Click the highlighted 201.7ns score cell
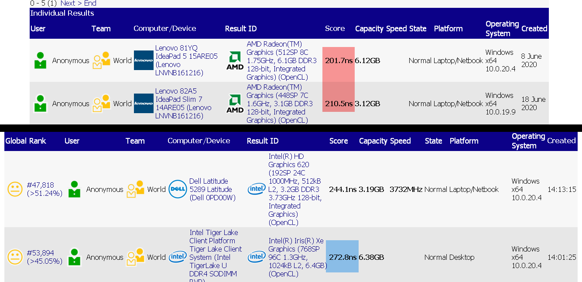 pos(339,60)
